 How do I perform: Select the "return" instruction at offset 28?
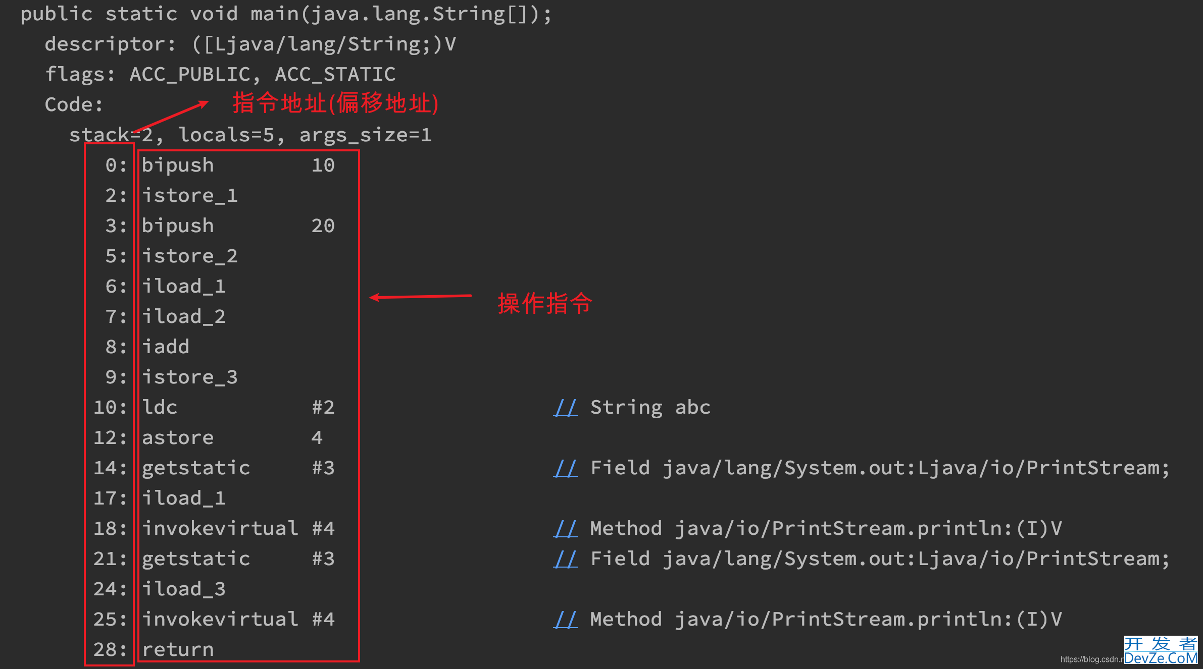178,650
